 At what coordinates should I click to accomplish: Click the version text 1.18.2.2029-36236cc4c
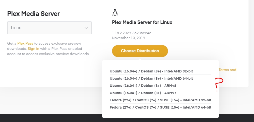(x=131, y=33)
